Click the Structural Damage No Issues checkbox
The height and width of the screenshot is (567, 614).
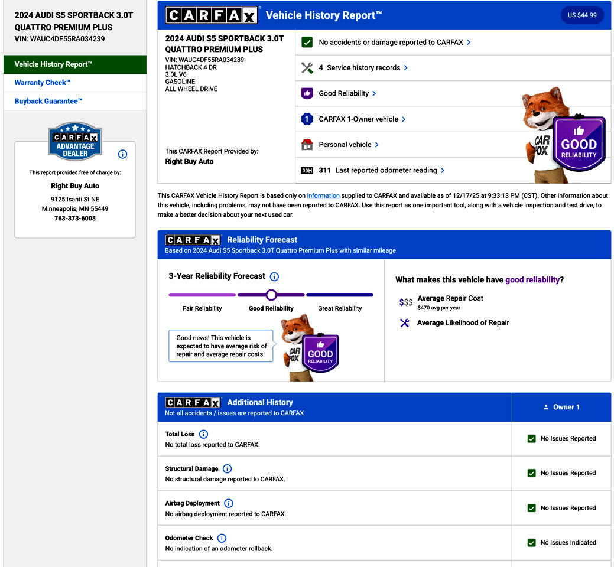tap(531, 473)
